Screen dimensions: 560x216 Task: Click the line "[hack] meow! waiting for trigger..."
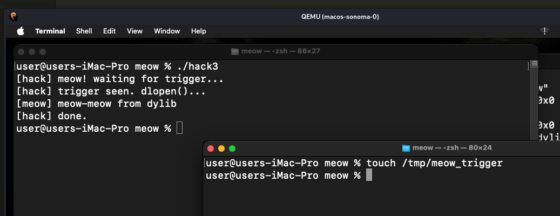[120, 79]
